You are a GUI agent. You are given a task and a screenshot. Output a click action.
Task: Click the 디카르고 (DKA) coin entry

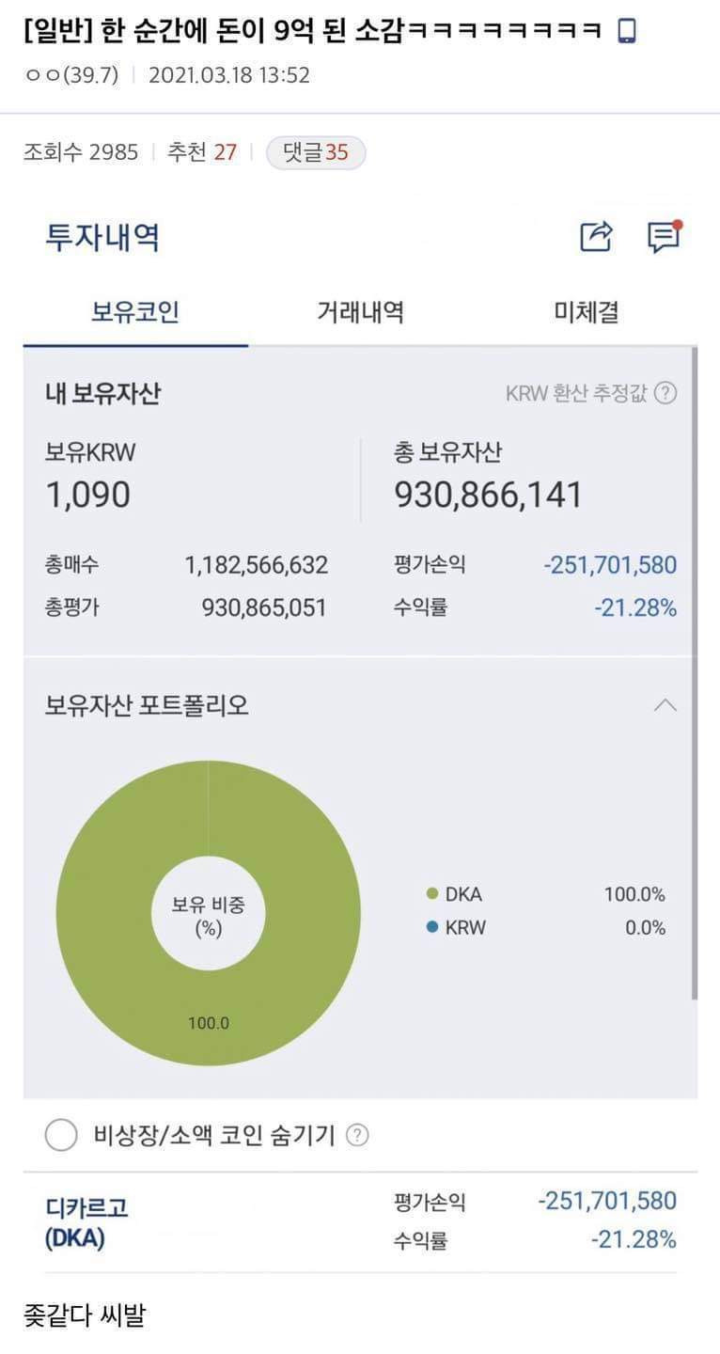coord(86,1222)
